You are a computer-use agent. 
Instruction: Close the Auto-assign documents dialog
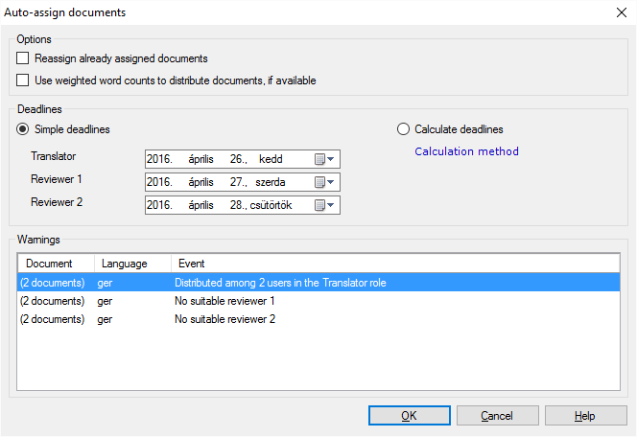(619, 13)
